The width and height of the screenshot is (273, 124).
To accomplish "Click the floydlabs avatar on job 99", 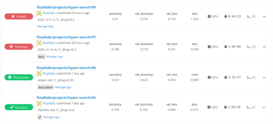I will 39,13.
